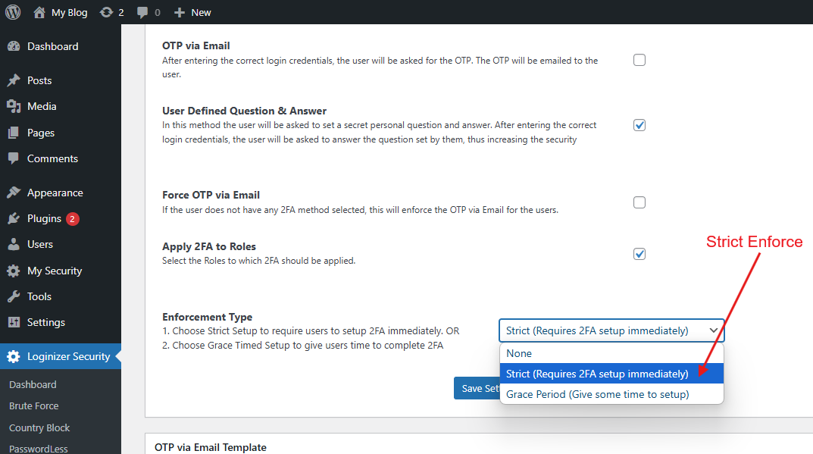Choose Grace Period enforcement option
The image size is (813, 454).
pyautogui.click(x=612, y=393)
